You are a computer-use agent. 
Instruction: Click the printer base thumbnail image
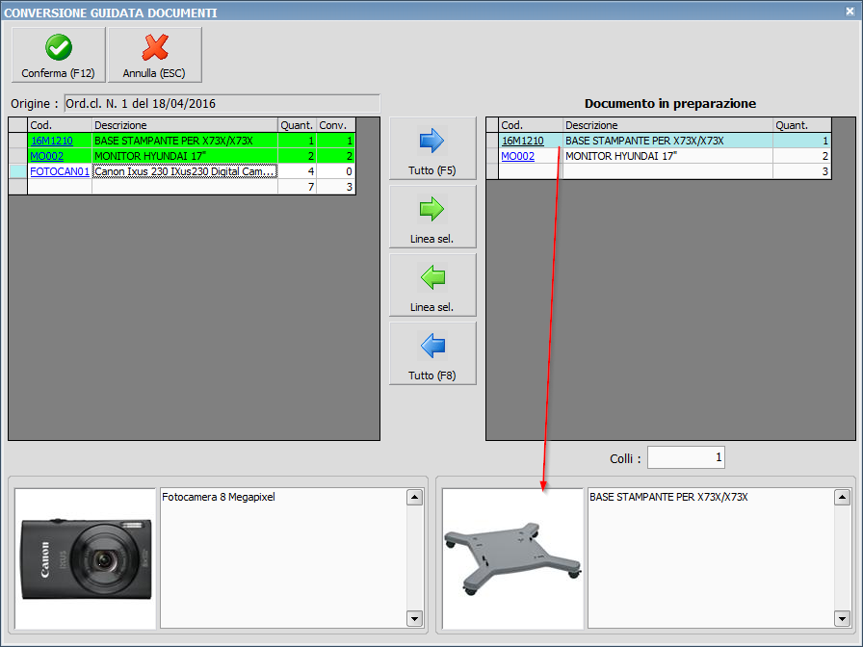pyautogui.click(x=512, y=558)
